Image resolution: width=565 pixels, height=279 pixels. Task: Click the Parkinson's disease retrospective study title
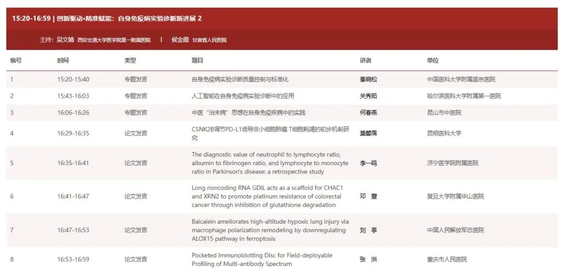(x=270, y=163)
